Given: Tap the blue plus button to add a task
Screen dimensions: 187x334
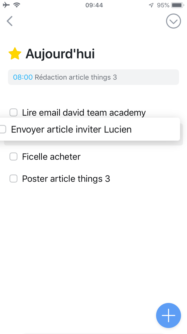Looking at the screenshot, I should click(169, 315).
